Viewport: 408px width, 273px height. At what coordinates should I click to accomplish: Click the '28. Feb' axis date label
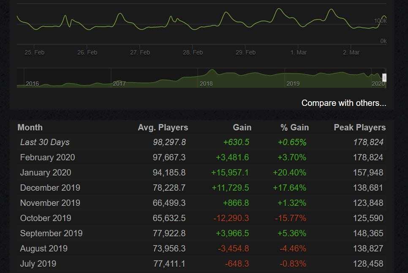pos(193,52)
